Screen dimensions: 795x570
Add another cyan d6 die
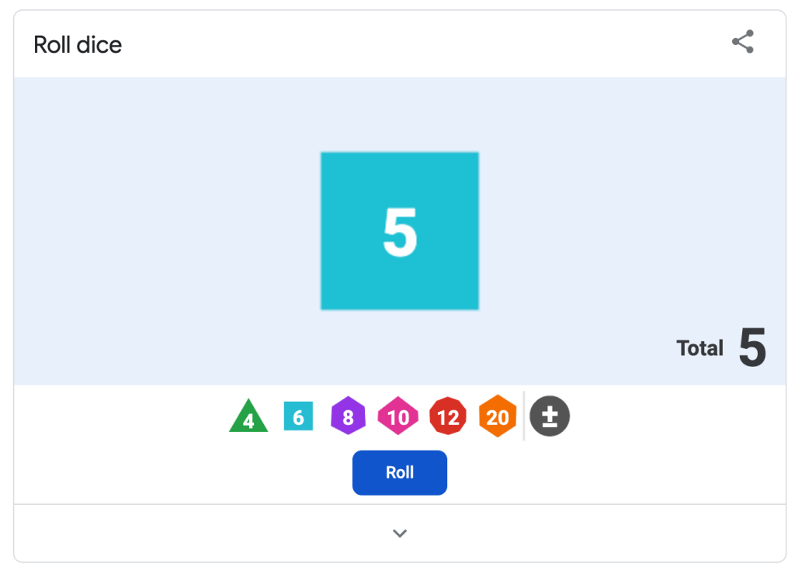[x=298, y=416]
